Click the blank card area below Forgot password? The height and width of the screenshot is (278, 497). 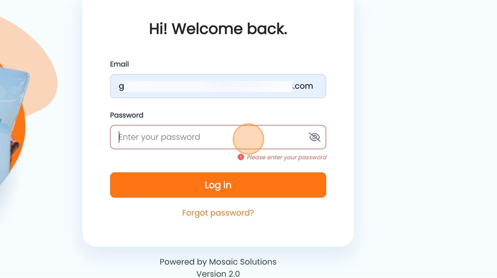tap(218, 232)
